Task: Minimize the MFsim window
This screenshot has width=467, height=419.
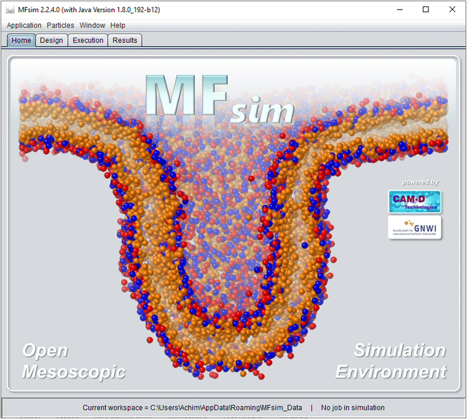Action: 400,10
